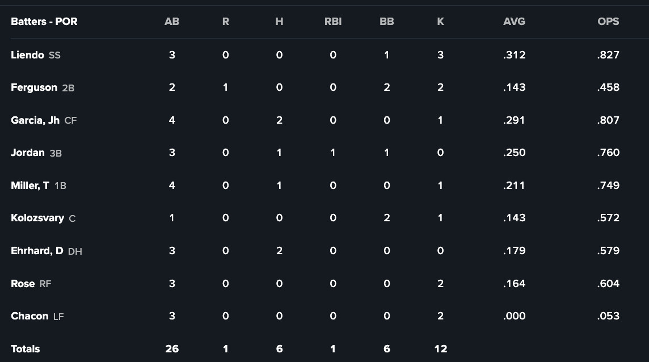Viewport: 649px width, 362px height.
Task: Select the R column header
Action: pos(226,22)
